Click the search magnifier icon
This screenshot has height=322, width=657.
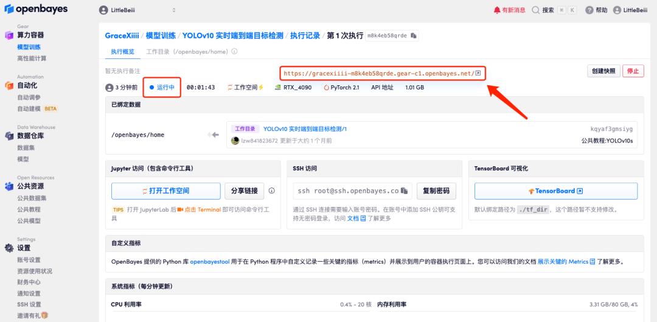(535, 10)
